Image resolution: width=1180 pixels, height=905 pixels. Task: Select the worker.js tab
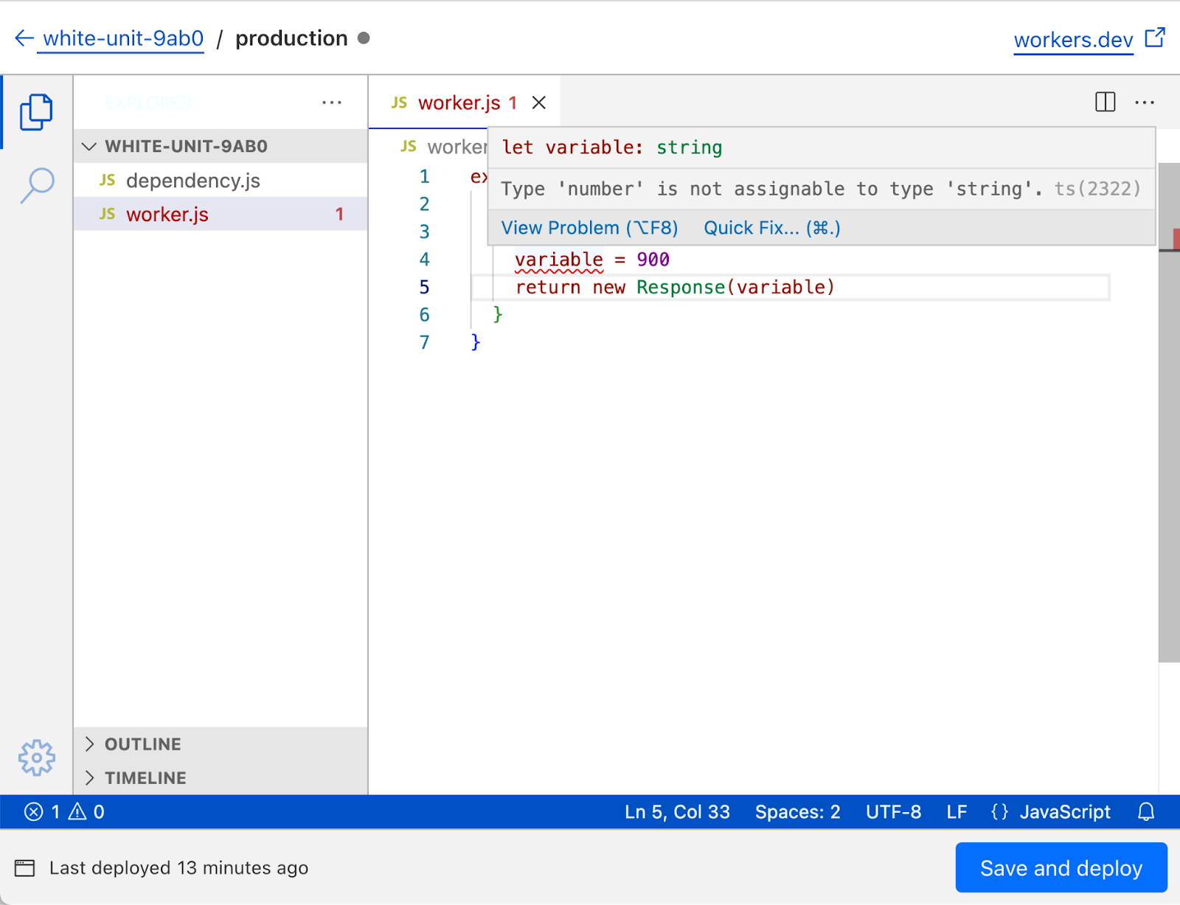click(x=459, y=103)
